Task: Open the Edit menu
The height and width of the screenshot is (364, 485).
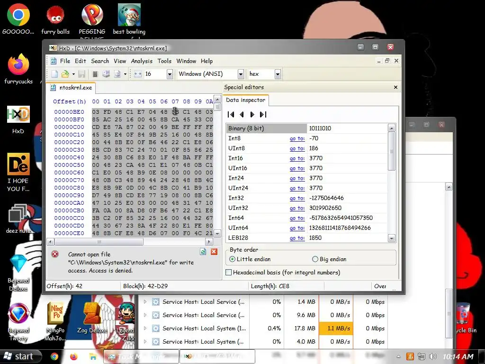Action: click(81, 61)
